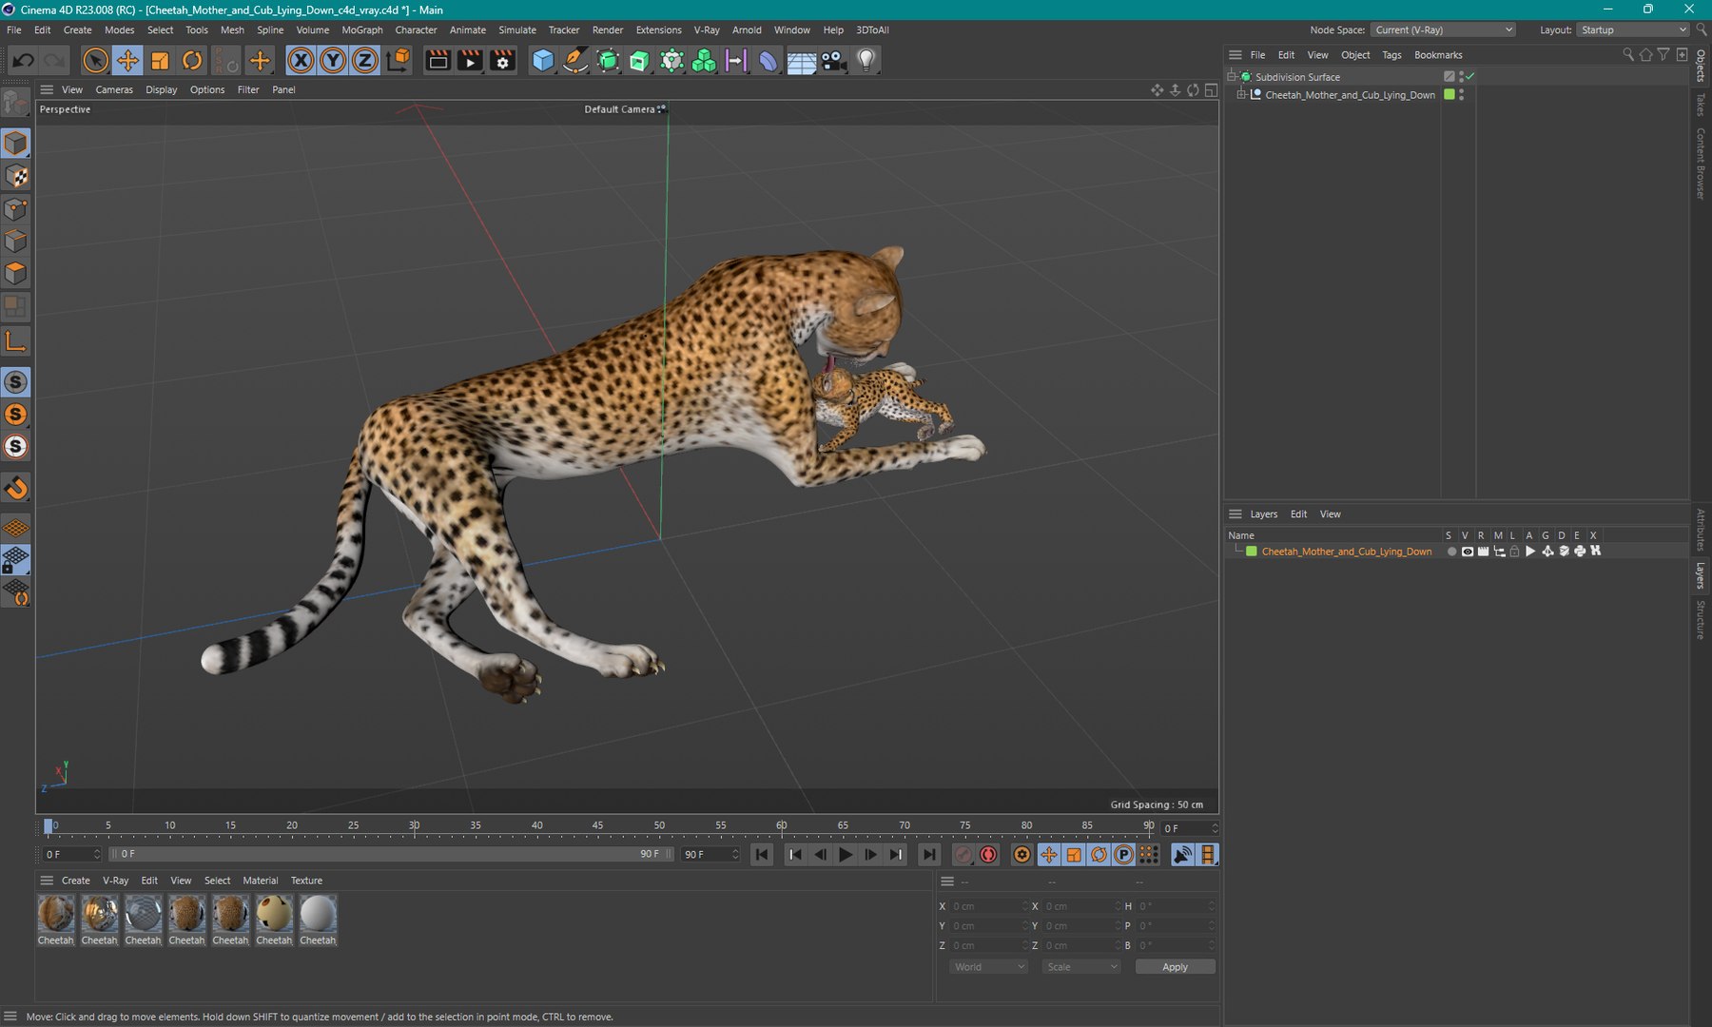
Task: Activate the Move tool in top toolbar
Action: click(x=127, y=61)
